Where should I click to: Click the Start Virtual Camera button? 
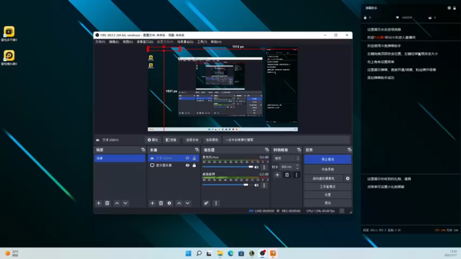point(323,178)
